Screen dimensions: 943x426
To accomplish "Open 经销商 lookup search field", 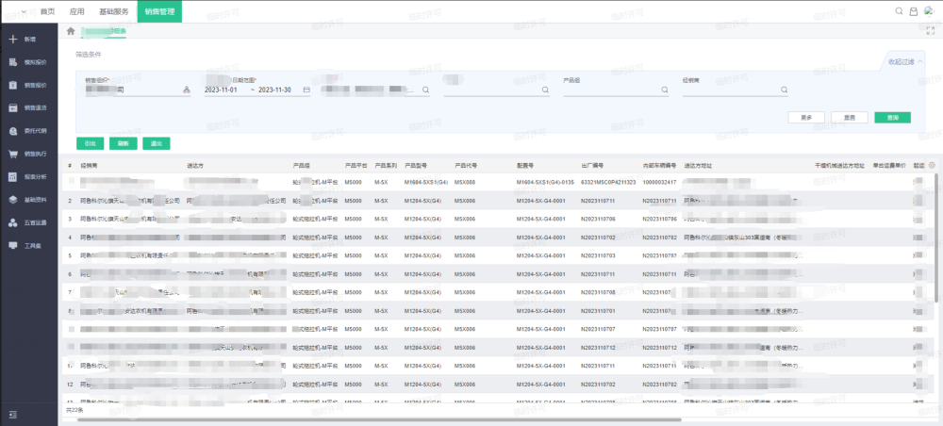I will click(735, 90).
